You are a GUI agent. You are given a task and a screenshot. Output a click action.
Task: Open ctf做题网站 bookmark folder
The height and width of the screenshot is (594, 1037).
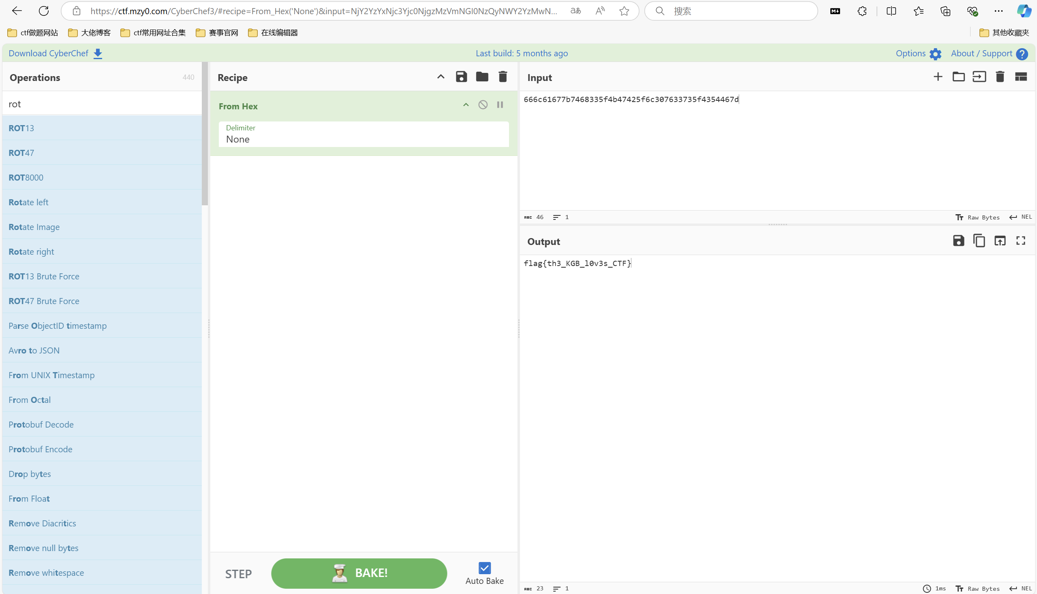33,33
